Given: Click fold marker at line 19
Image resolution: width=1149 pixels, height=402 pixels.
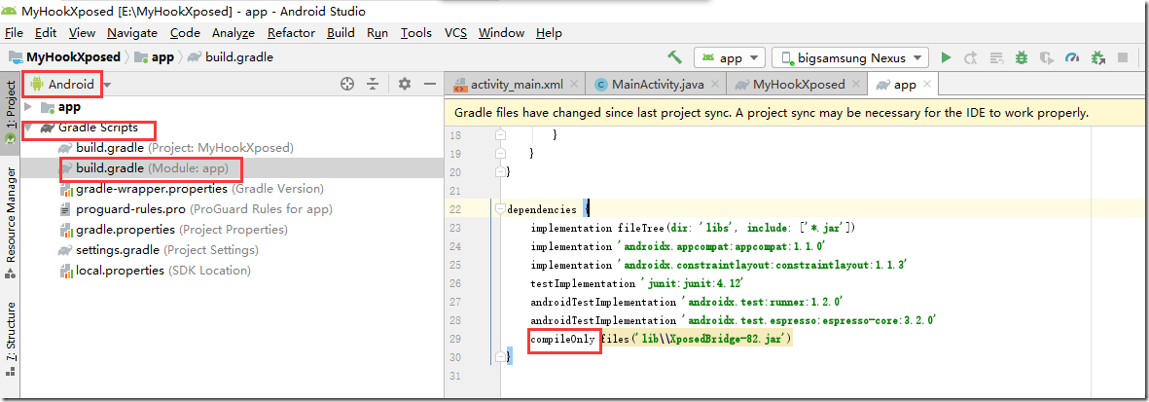Looking at the screenshot, I should pyautogui.click(x=500, y=154).
